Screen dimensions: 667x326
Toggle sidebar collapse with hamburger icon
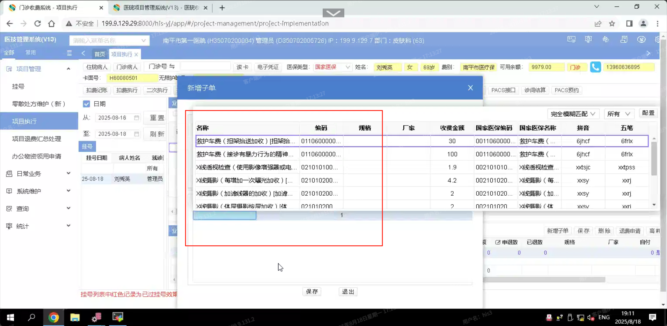(x=69, y=53)
